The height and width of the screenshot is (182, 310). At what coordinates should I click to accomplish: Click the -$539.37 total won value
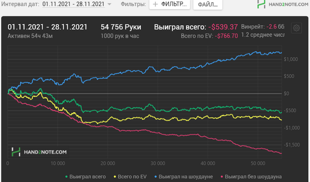(223, 27)
